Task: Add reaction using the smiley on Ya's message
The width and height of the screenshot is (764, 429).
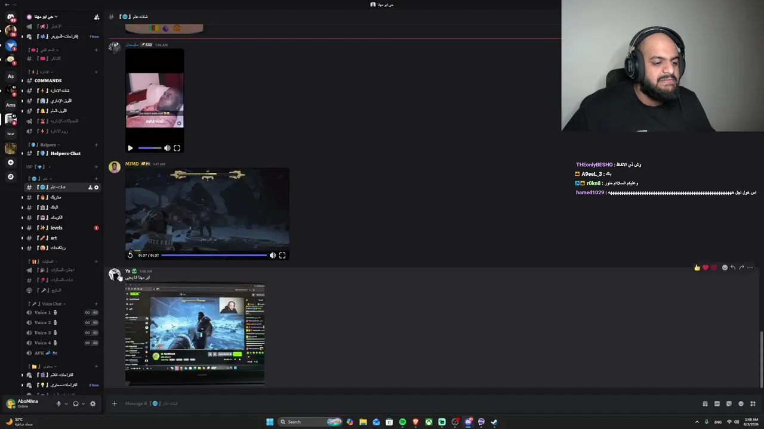Action: pyautogui.click(x=725, y=268)
